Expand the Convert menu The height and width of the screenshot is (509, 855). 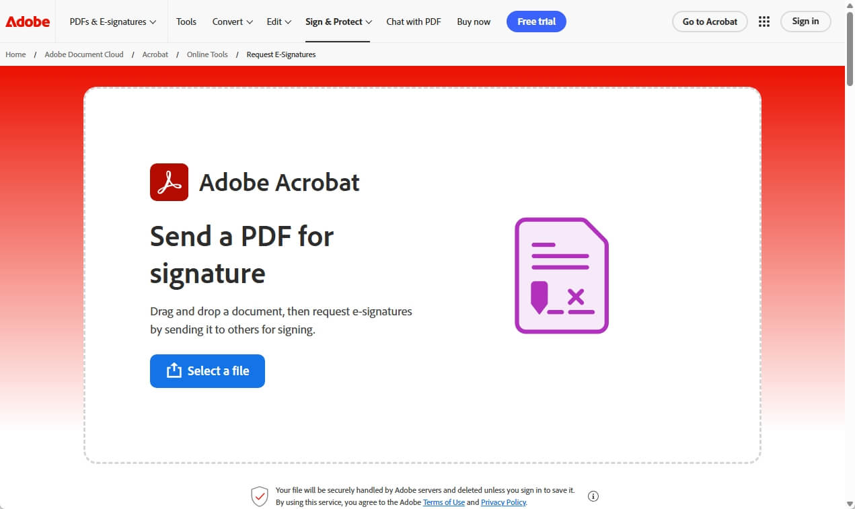click(233, 22)
